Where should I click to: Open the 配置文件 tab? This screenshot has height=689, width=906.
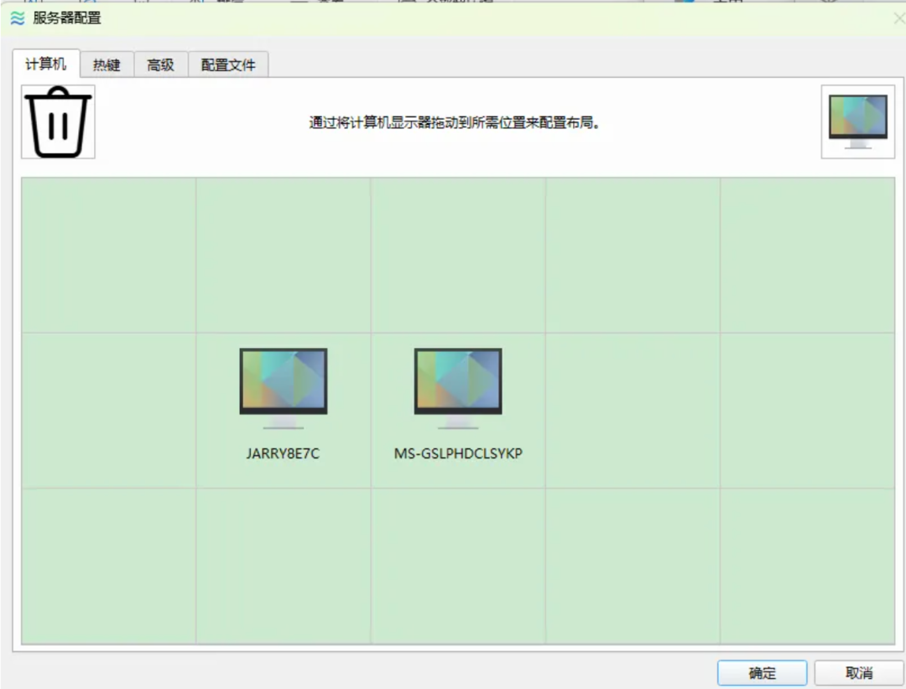tap(228, 65)
